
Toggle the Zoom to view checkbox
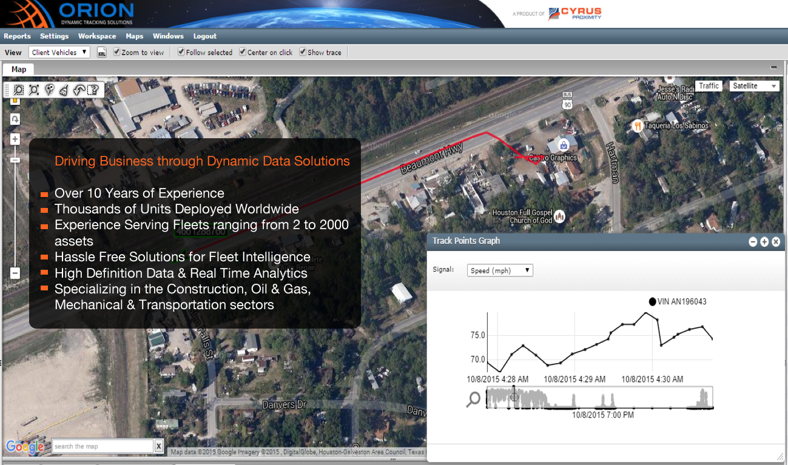click(117, 52)
